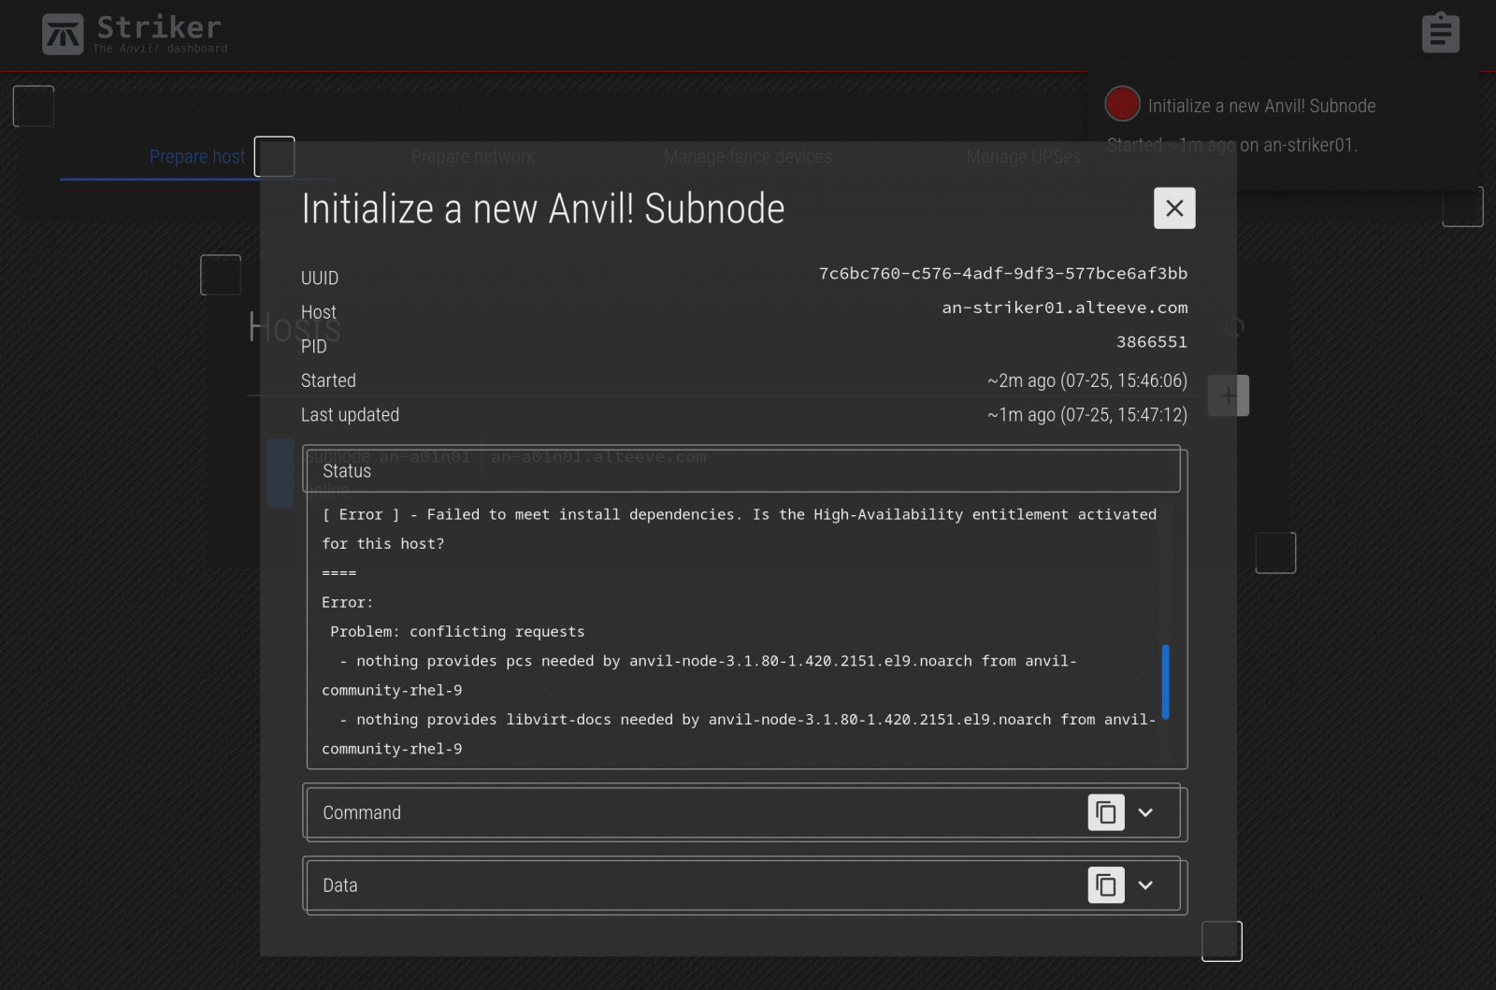Screen dimensions: 1496x990
Task: Open the Manage fence devices tab
Action: (x=747, y=156)
